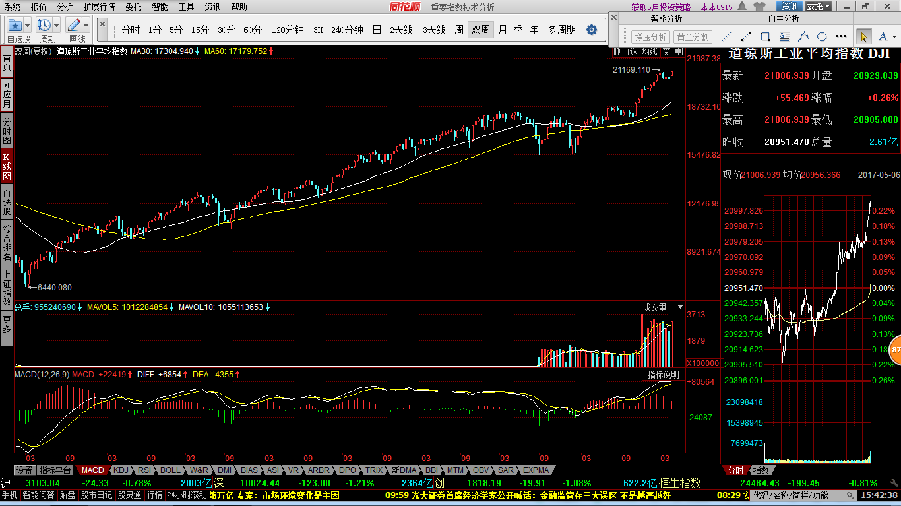901x506 pixels.
Task: Expand the 周期 dropdown arrow
Action: [57, 26]
